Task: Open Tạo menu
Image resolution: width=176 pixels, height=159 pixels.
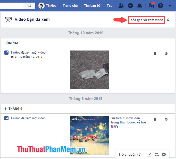Action: 110,5
